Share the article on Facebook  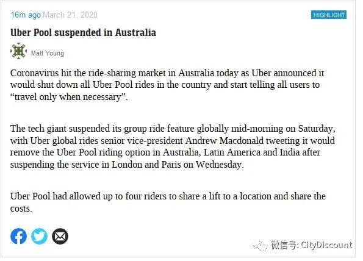18,236
